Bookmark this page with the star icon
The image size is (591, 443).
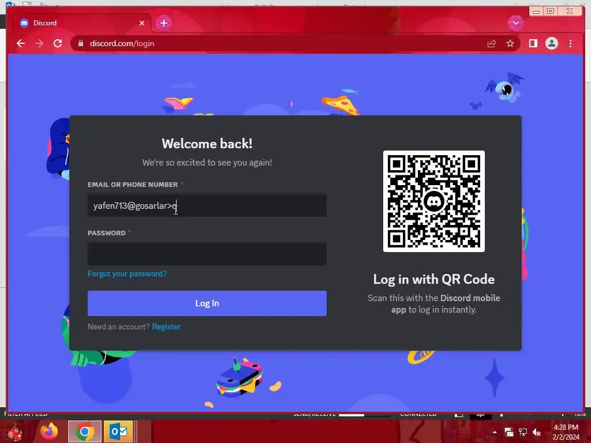click(x=510, y=44)
